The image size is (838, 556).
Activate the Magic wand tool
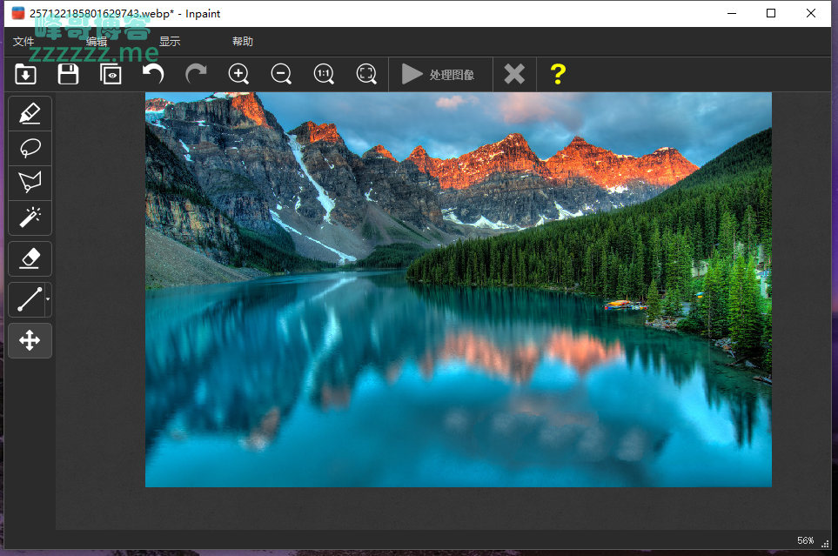pyautogui.click(x=30, y=218)
